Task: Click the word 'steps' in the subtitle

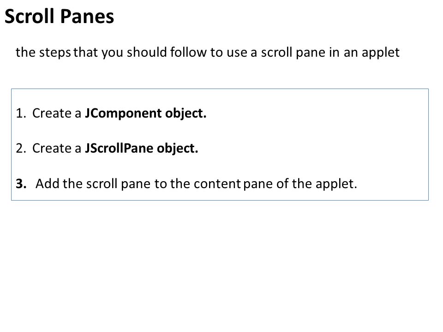Action: (x=55, y=53)
